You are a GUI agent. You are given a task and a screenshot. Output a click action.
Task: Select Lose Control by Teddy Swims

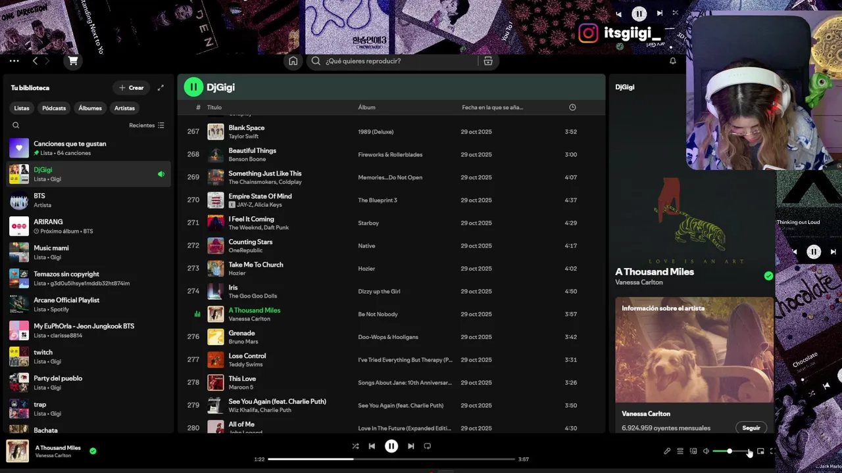pyautogui.click(x=392, y=360)
